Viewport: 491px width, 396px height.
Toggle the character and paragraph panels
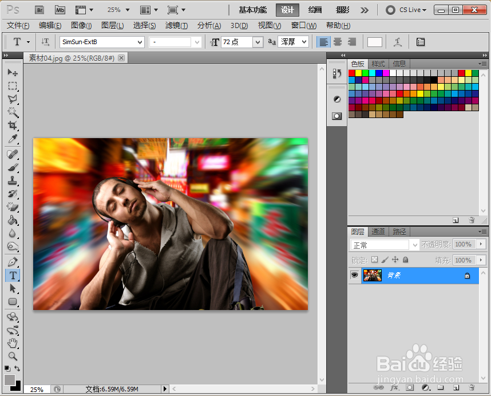coord(421,42)
